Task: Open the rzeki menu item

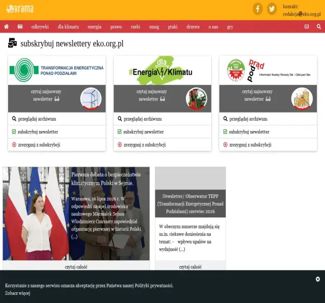Action: point(135,27)
